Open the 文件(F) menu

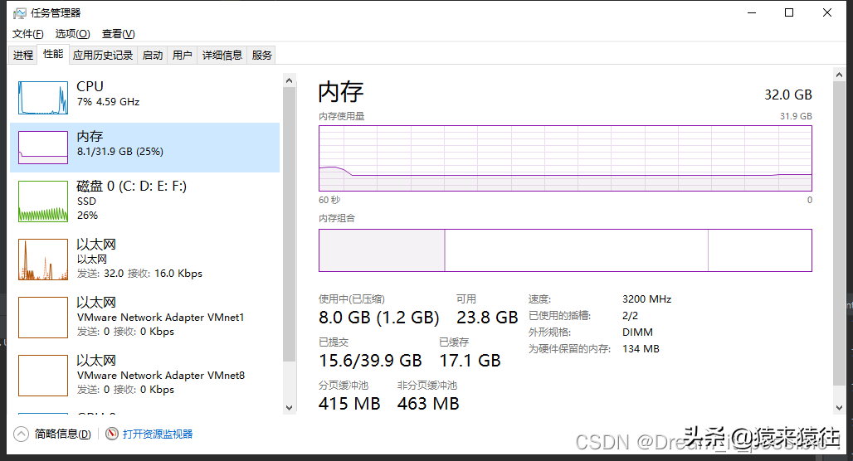[27, 34]
